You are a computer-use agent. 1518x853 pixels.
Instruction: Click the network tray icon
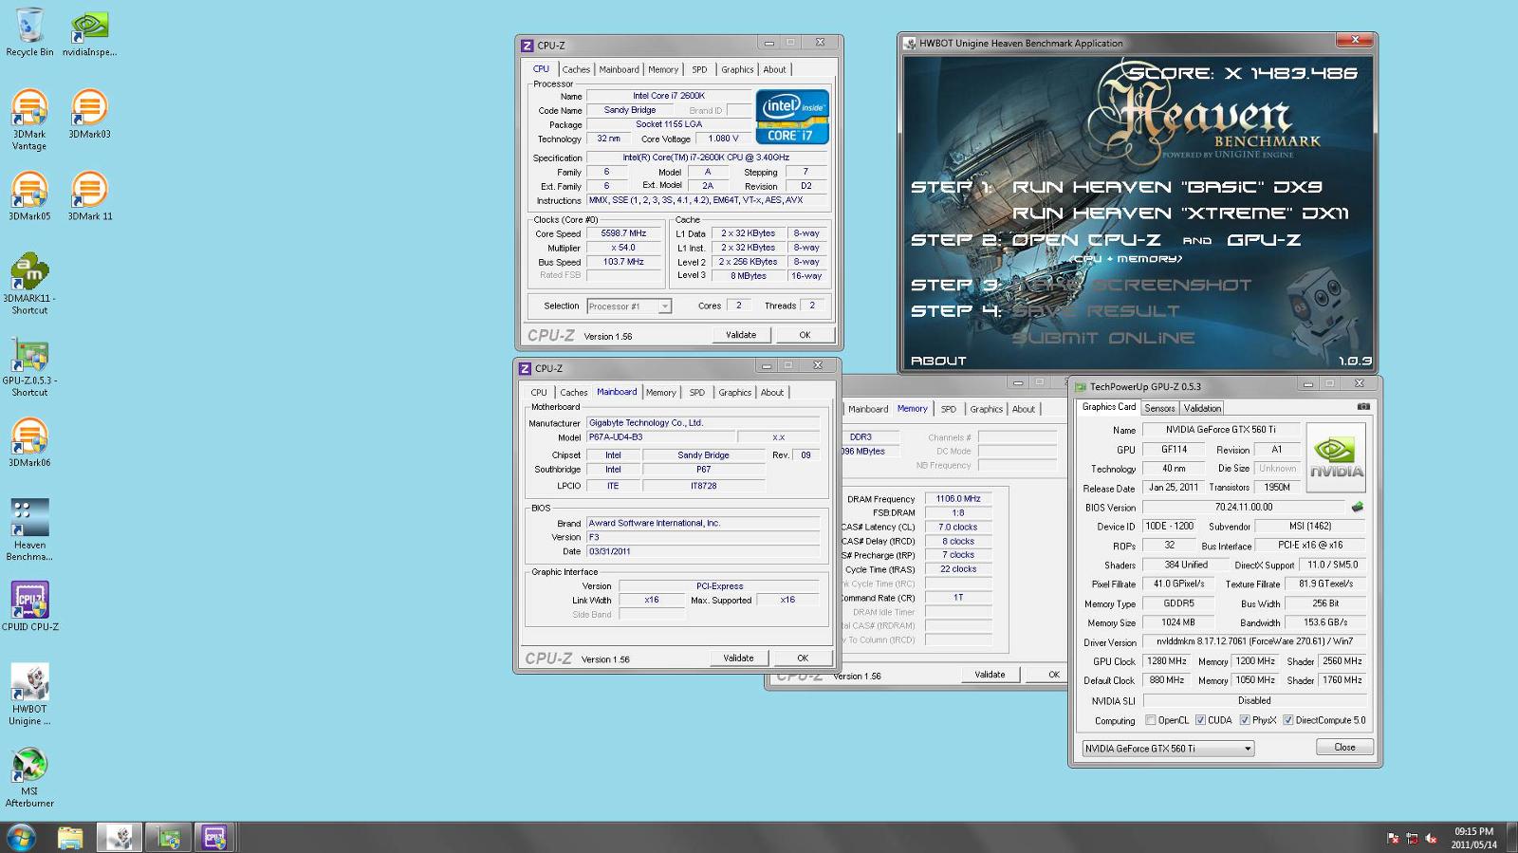click(x=1412, y=838)
